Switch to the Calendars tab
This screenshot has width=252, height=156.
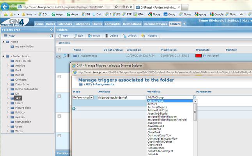click(64, 24)
